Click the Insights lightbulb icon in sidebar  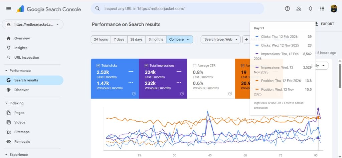click(x=9, y=48)
